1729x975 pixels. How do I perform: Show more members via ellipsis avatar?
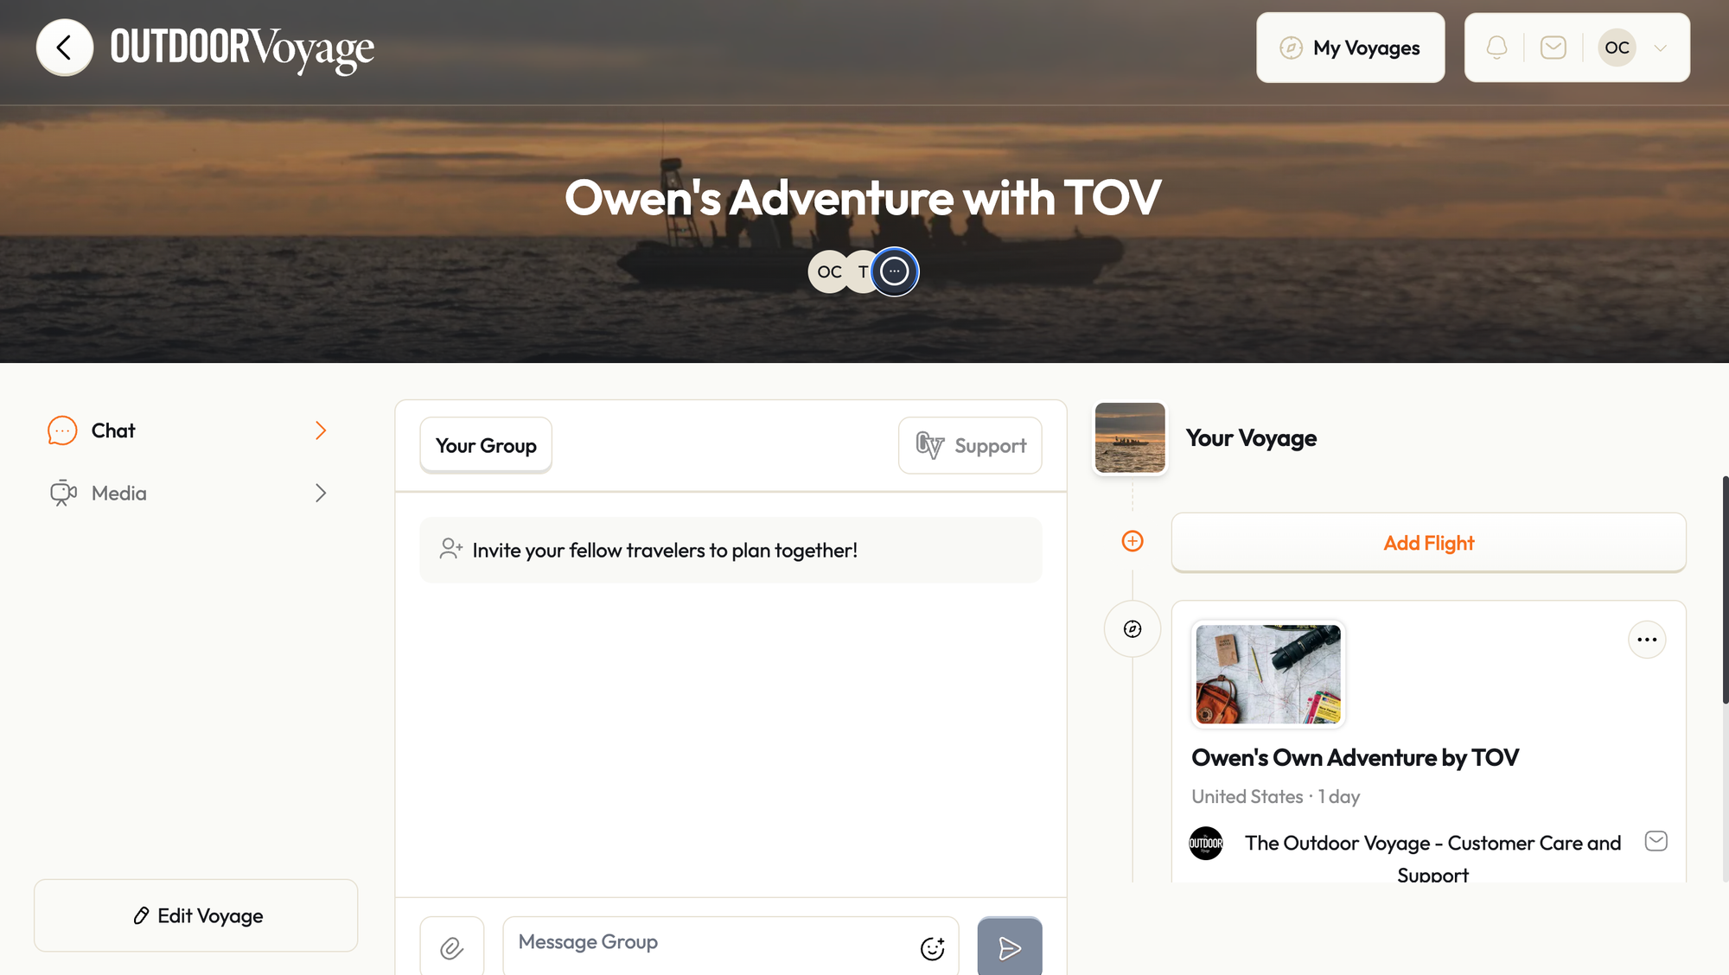[895, 271]
